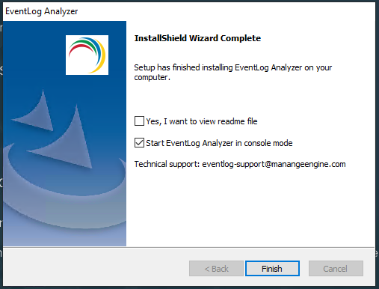Click the EventLog Analyzer window title
The image size is (379, 289).
[42, 11]
